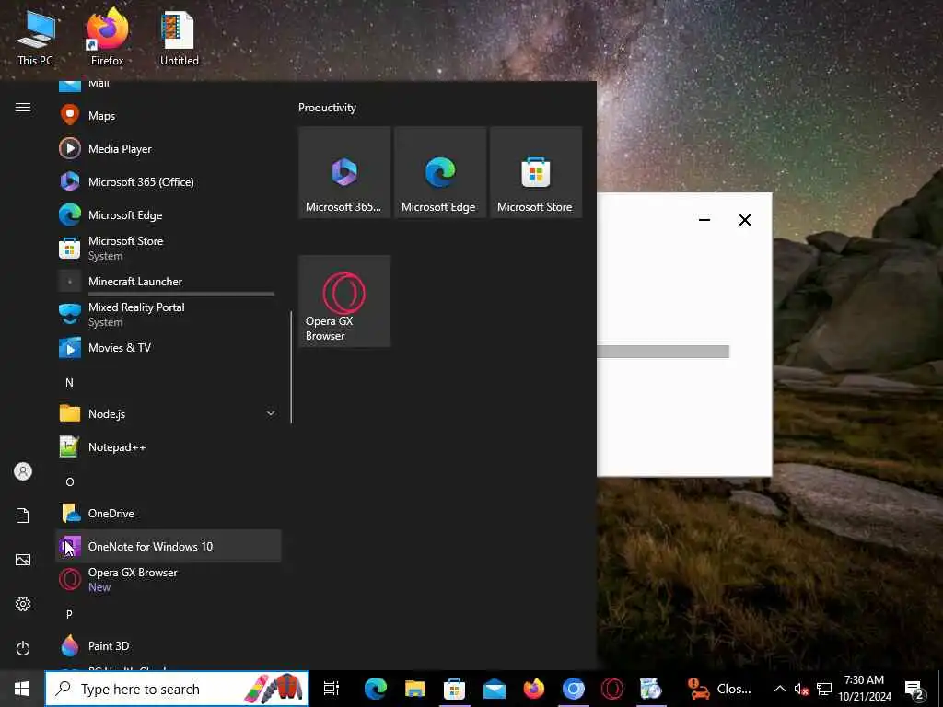Click the network tray icon
The image size is (943, 707).
pos(824,689)
